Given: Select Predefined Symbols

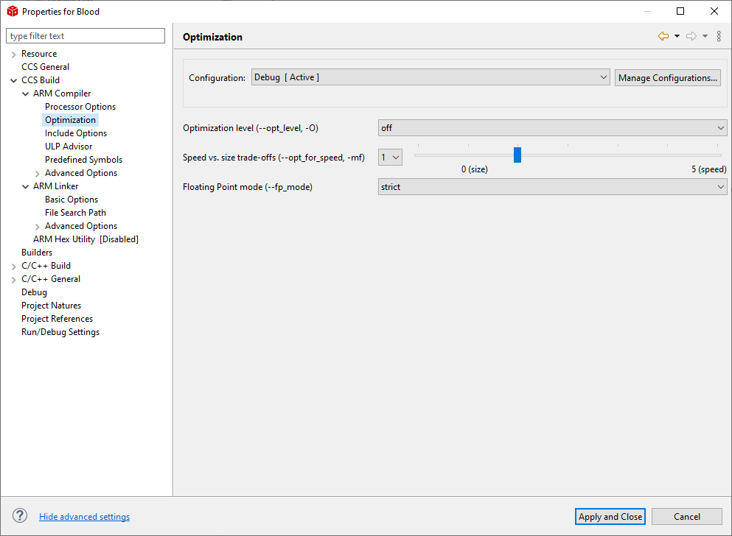Looking at the screenshot, I should click(x=83, y=160).
